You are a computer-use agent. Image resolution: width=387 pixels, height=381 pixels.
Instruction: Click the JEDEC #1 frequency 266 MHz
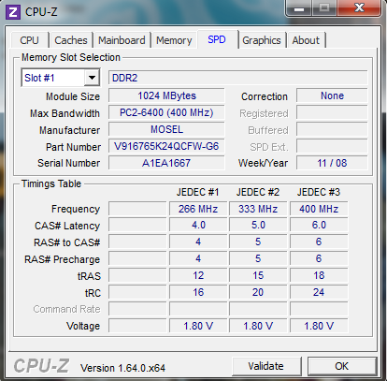(198, 209)
